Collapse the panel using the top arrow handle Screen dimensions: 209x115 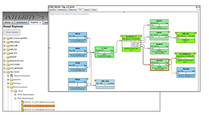[x=124, y=12]
